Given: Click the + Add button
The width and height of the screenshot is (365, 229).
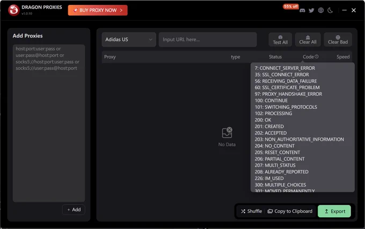Looking at the screenshot, I should click(74, 210).
